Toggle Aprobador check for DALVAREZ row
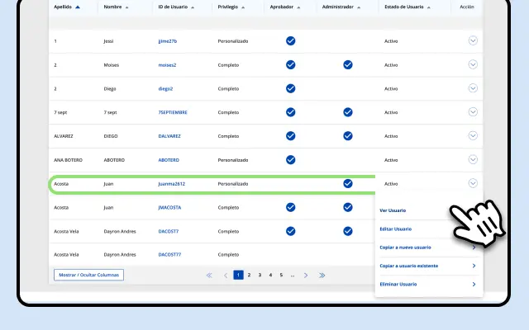Screen dimensions: 529x330 tap(290, 136)
